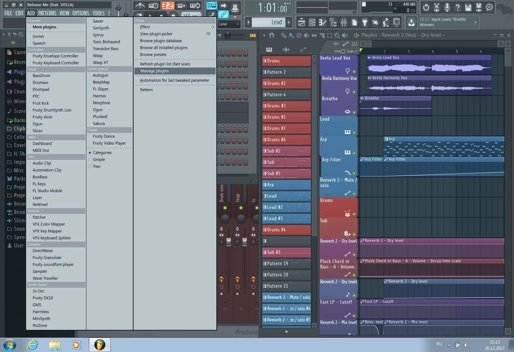Expand the Misc browser folder

pyautogui.click(x=16, y=170)
